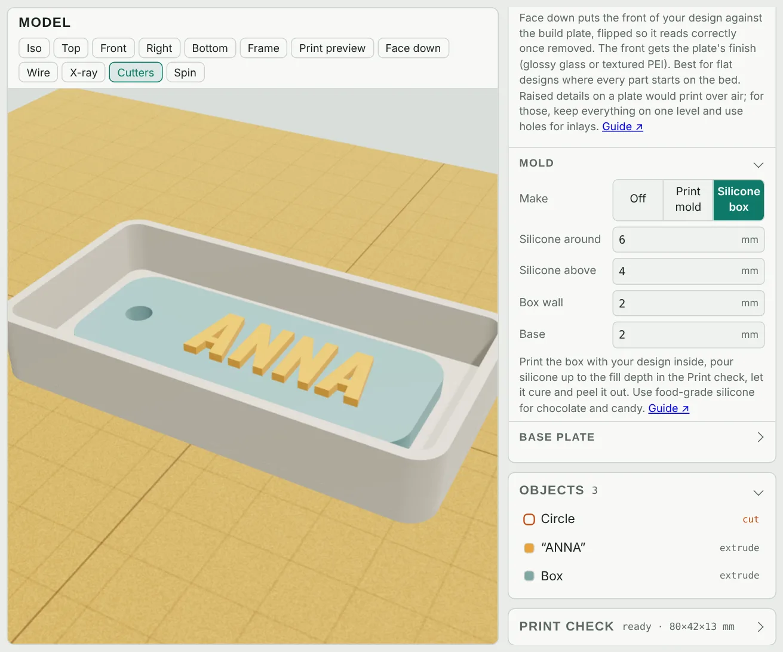Viewport: 783px width, 652px height.
Task: Choose Print mold option
Action: pos(688,199)
